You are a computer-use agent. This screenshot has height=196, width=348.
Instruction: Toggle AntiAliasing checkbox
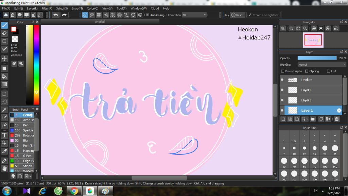pos(147,15)
